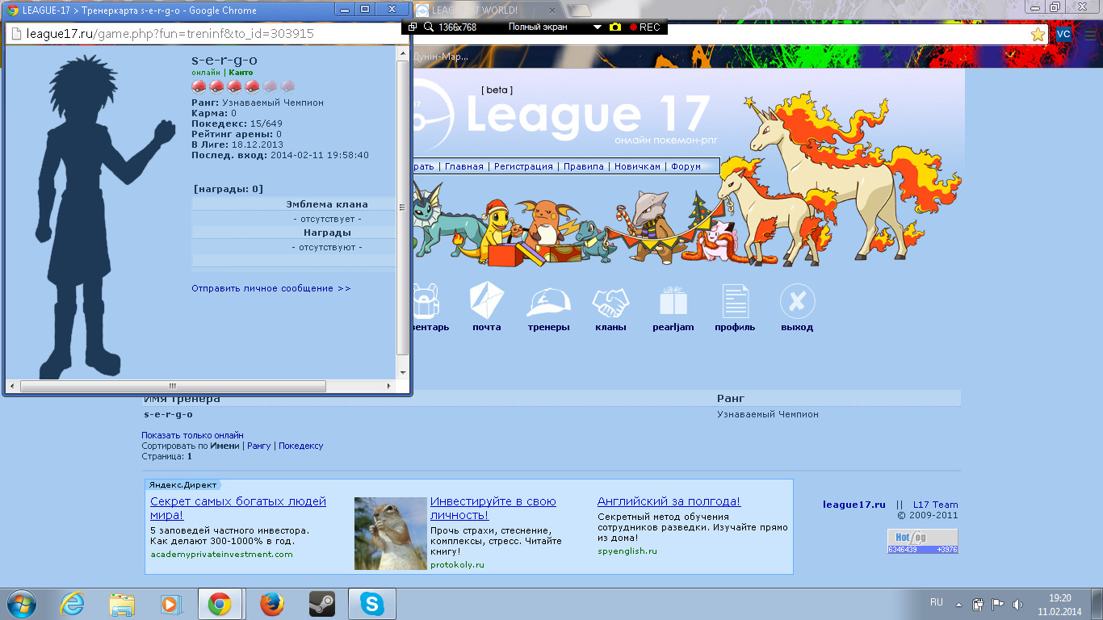This screenshot has width=1103, height=620.
Task: Click the Узнаваемый Чемпион rank cell
Action: point(768,414)
